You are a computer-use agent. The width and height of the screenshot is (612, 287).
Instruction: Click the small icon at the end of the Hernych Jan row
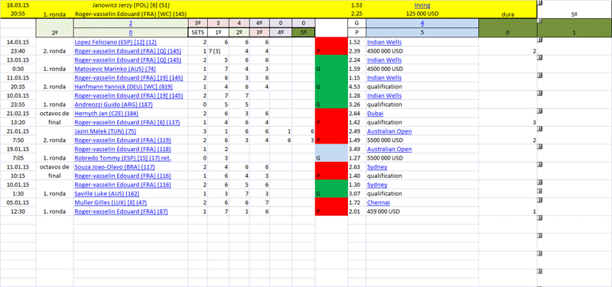tap(540, 111)
